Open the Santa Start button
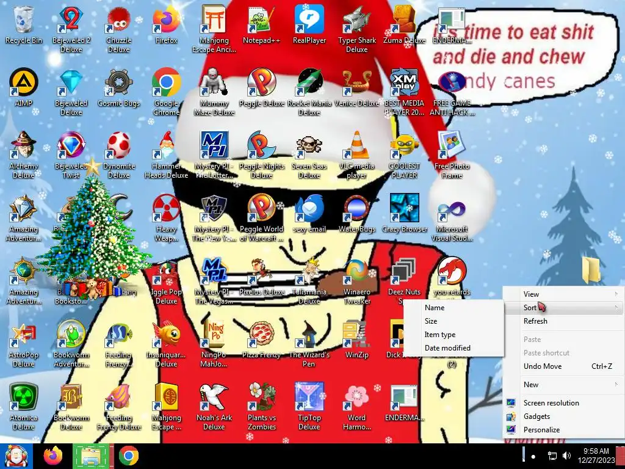This screenshot has width=625, height=469. point(16,456)
